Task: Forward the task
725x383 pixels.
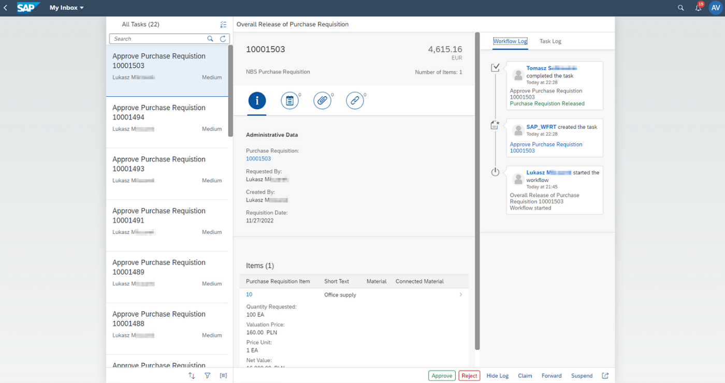Action: coord(552,376)
